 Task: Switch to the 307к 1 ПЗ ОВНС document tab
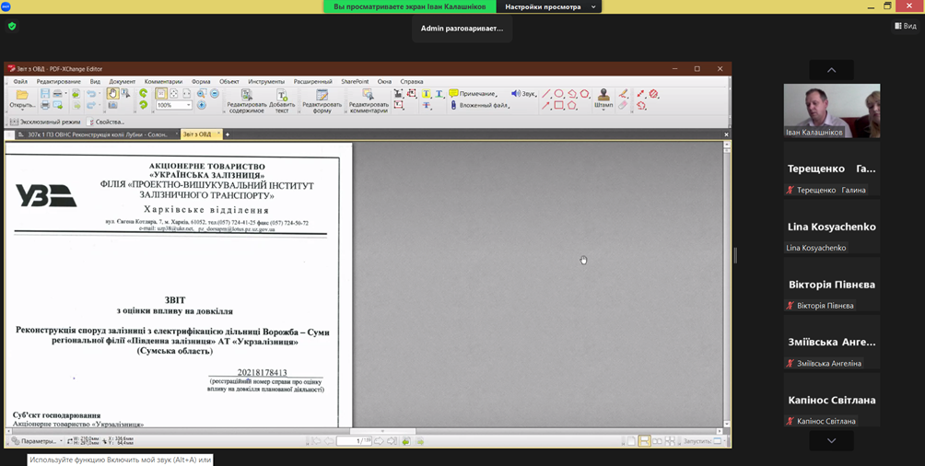pyautogui.click(x=96, y=134)
